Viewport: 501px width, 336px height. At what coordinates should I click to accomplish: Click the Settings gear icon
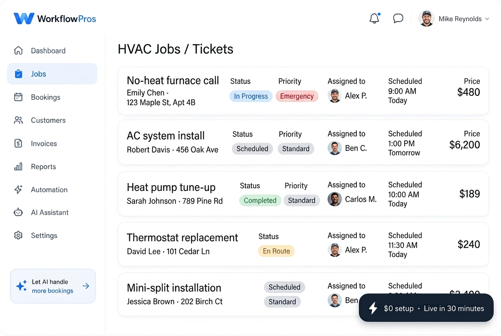click(x=18, y=235)
